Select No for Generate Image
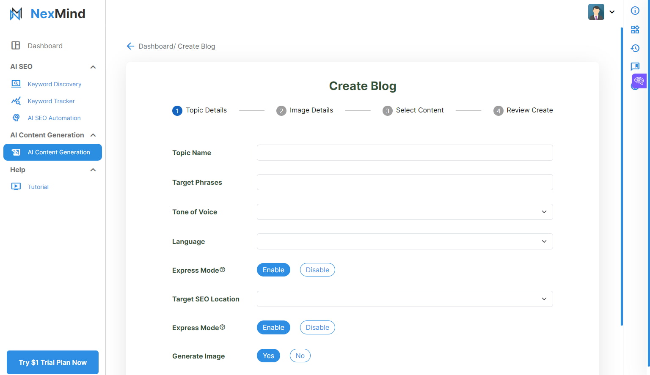Viewport: 650px width, 375px height. click(x=300, y=356)
